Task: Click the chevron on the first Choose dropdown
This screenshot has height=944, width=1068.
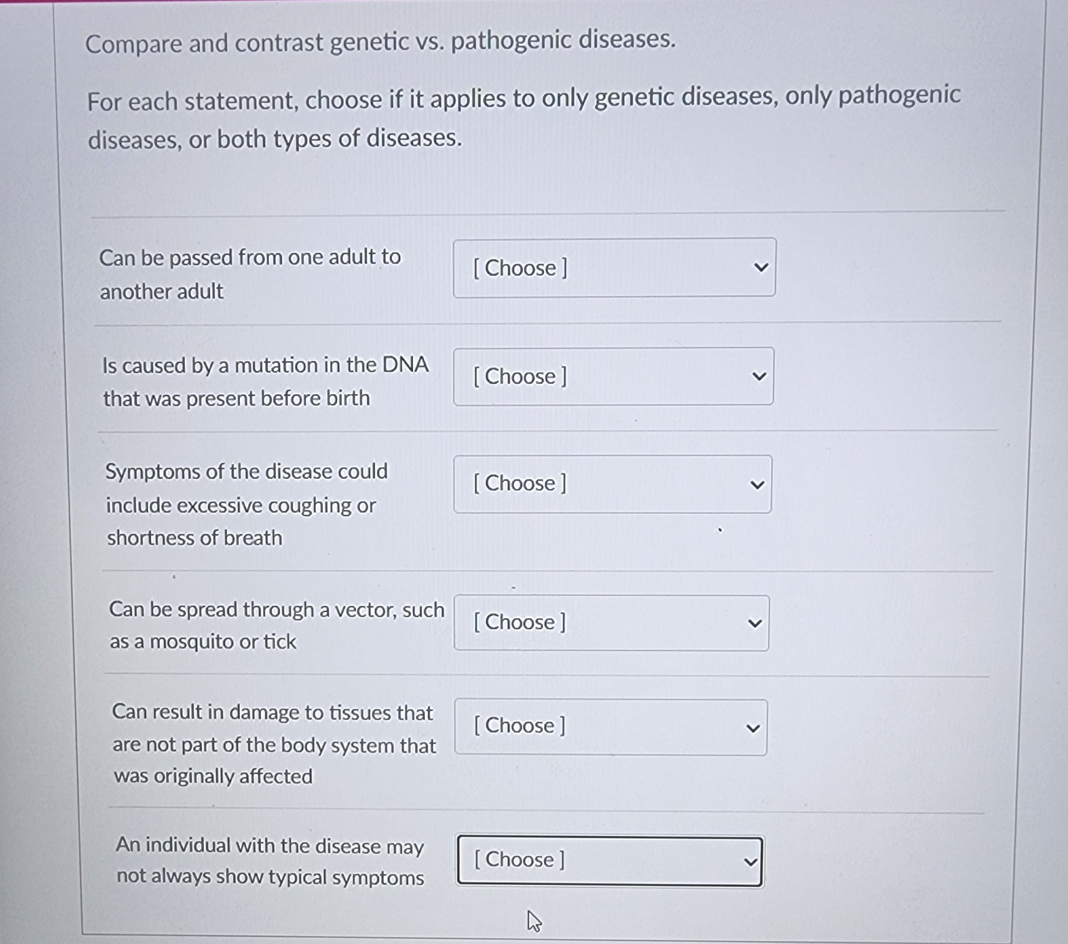Action: pyautogui.click(x=762, y=267)
